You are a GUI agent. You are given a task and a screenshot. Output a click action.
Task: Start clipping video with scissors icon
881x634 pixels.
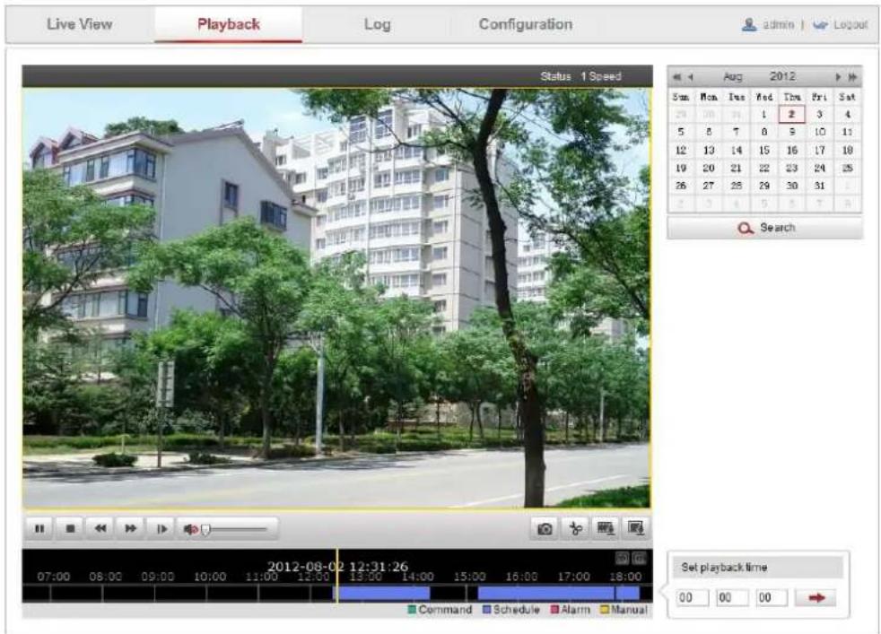[575, 528]
